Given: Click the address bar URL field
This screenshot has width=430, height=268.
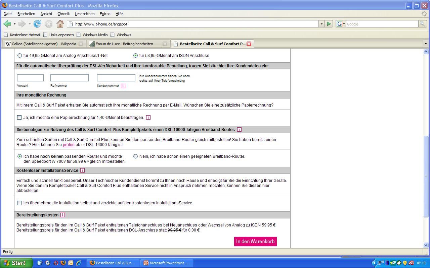Looking at the screenshot, I should click(x=193, y=24).
